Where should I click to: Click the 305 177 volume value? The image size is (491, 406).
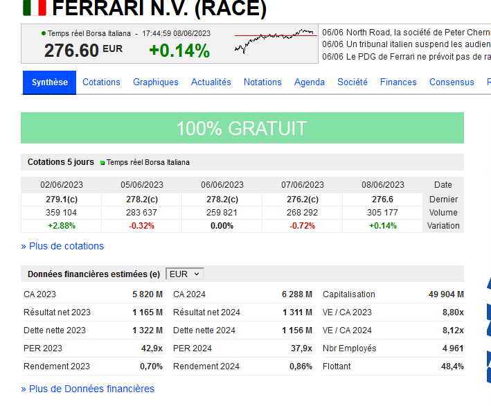tap(383, 213)
